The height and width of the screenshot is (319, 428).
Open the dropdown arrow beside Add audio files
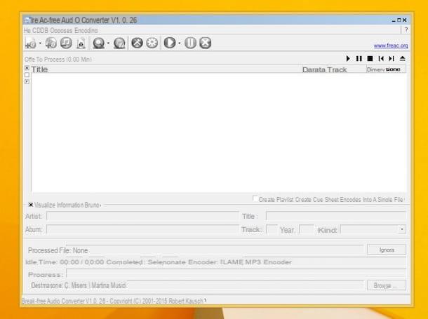pos(40,43)
